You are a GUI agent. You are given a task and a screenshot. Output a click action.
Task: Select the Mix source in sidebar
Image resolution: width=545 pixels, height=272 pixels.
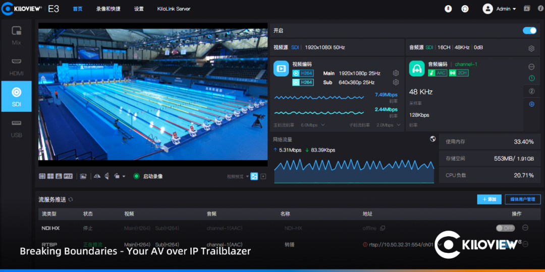tap(16, 35)
